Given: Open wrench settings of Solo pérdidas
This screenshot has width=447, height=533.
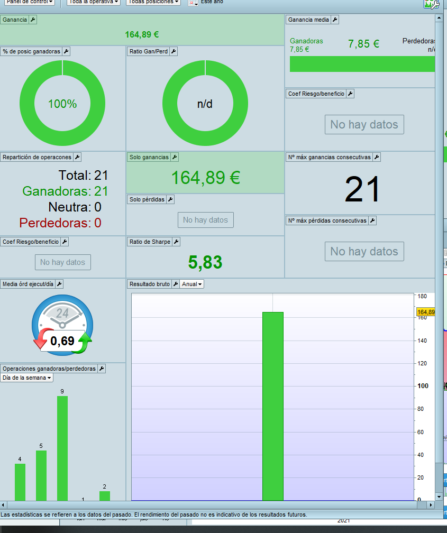Looking at the screenshot, I should [x=170, y=199].
